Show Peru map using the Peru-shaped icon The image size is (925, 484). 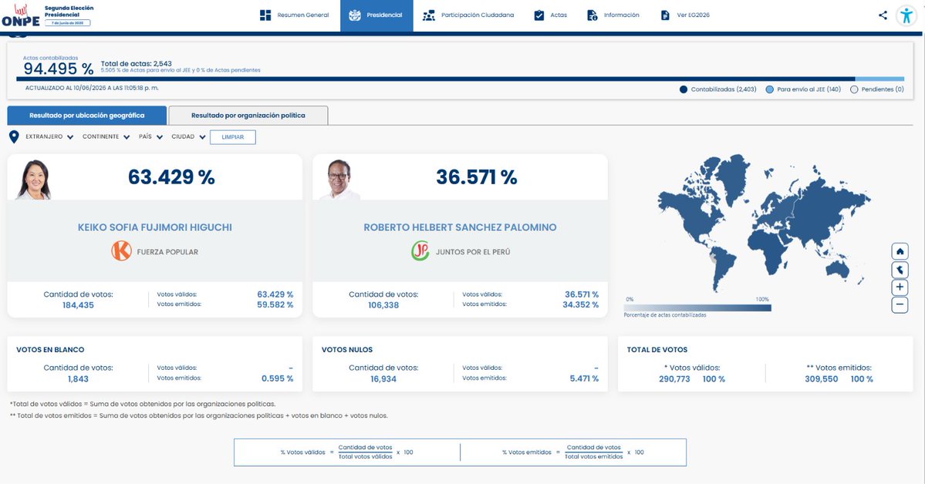[900, 270]
